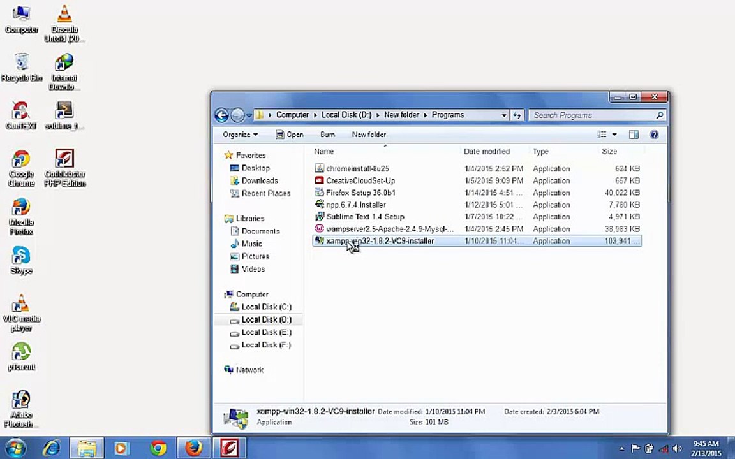Expand breadcrumb arrow after New folder
Viewport: 735px width, 459px height.
point(425,115)
